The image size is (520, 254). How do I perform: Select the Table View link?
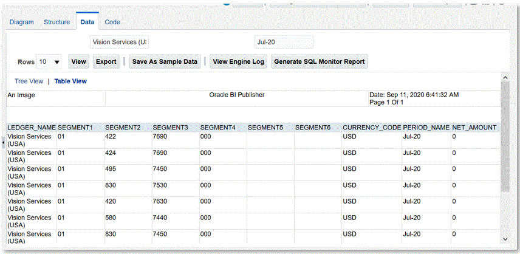coord(70,81)
